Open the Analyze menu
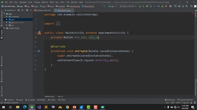Image resolution: width=197 pixels, height=110 pixels. point(37,2)
